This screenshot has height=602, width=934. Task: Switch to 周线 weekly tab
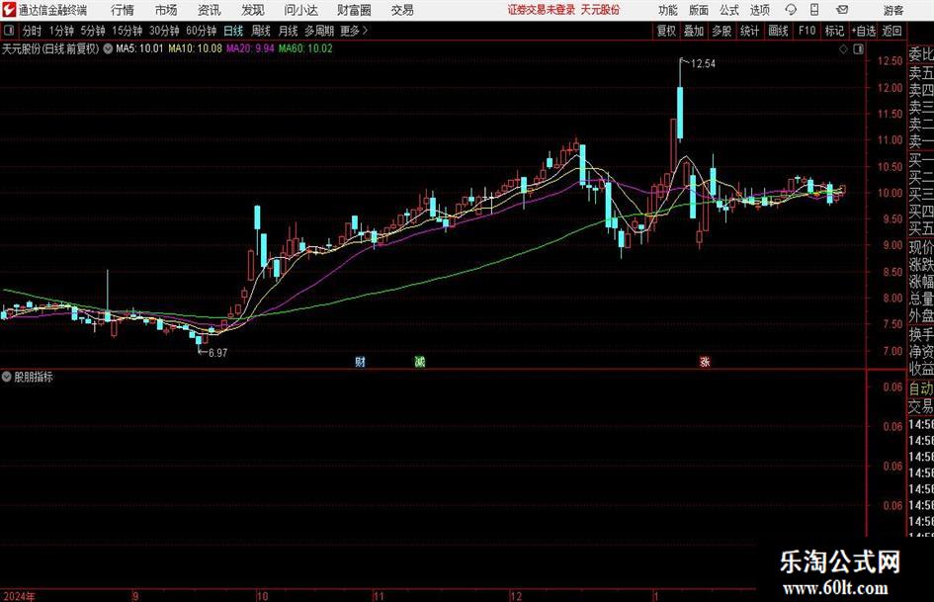point(261,31)
